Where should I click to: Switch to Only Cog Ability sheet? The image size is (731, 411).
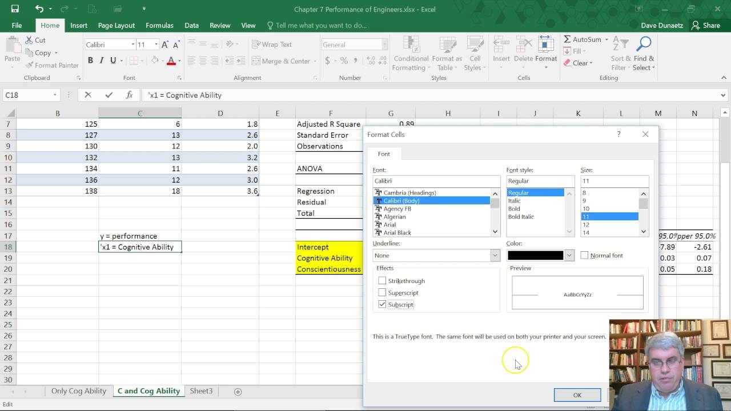78,391
